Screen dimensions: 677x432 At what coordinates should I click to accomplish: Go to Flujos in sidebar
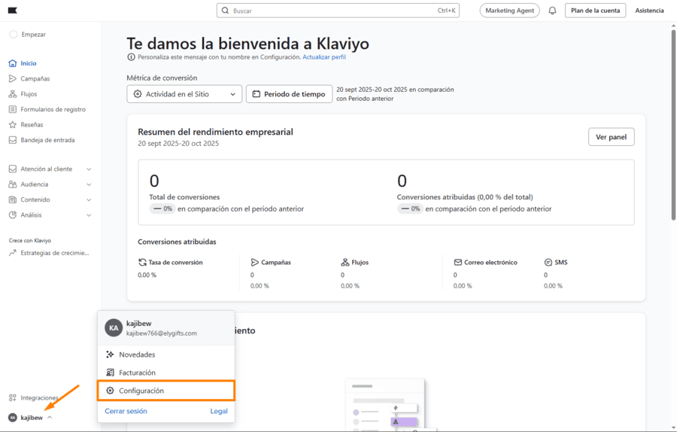[x=29, y=94]
